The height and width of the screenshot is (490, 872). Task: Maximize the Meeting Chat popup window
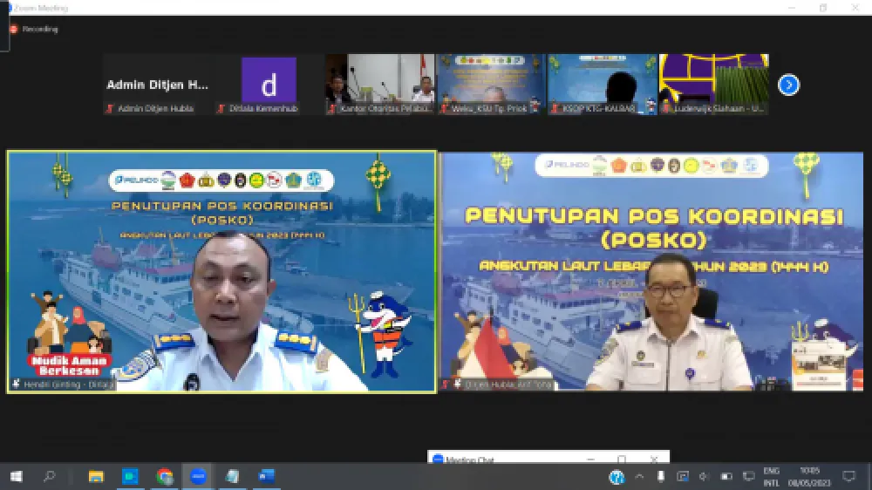[622, 459]
